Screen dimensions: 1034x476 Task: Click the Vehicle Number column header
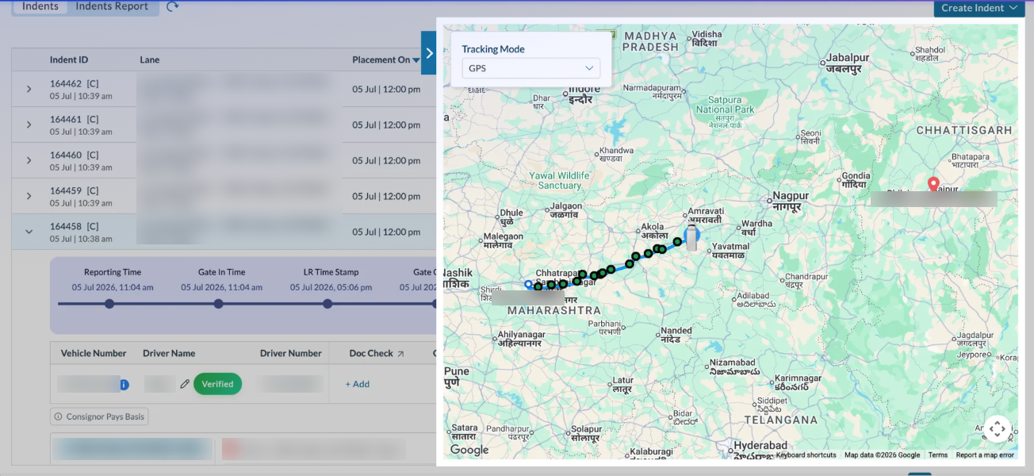pyautogui.click(x=94, y=354)
